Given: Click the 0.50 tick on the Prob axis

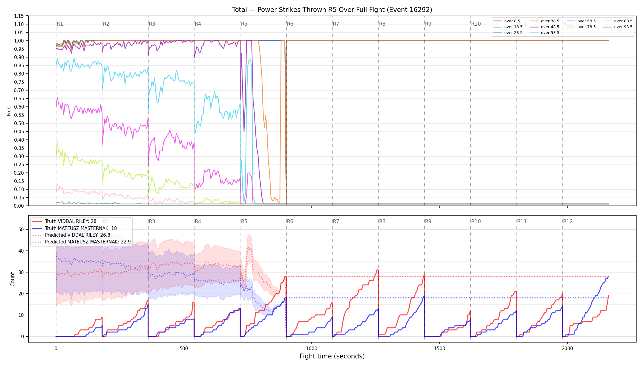Looking at the screenshot, I should pos(19,123).
